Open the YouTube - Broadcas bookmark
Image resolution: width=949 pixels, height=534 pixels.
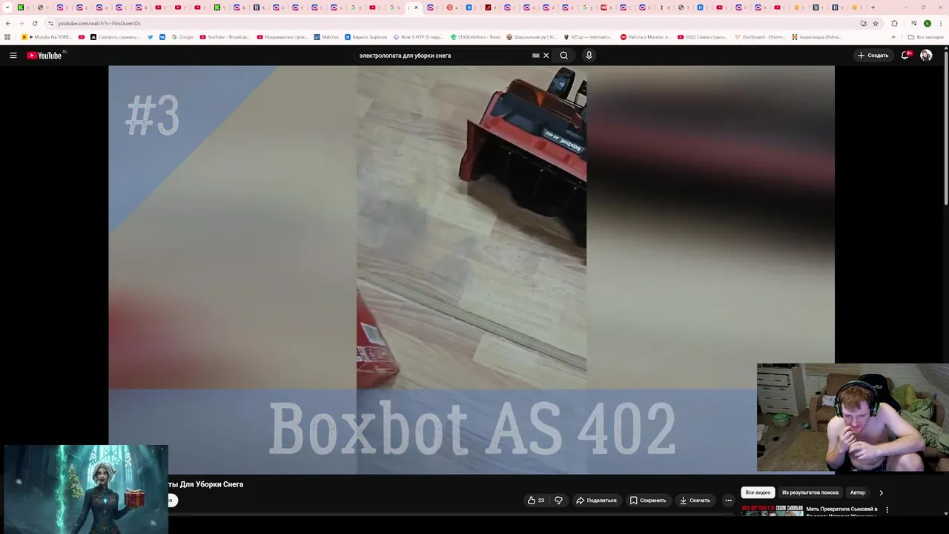tap(225, 36)
